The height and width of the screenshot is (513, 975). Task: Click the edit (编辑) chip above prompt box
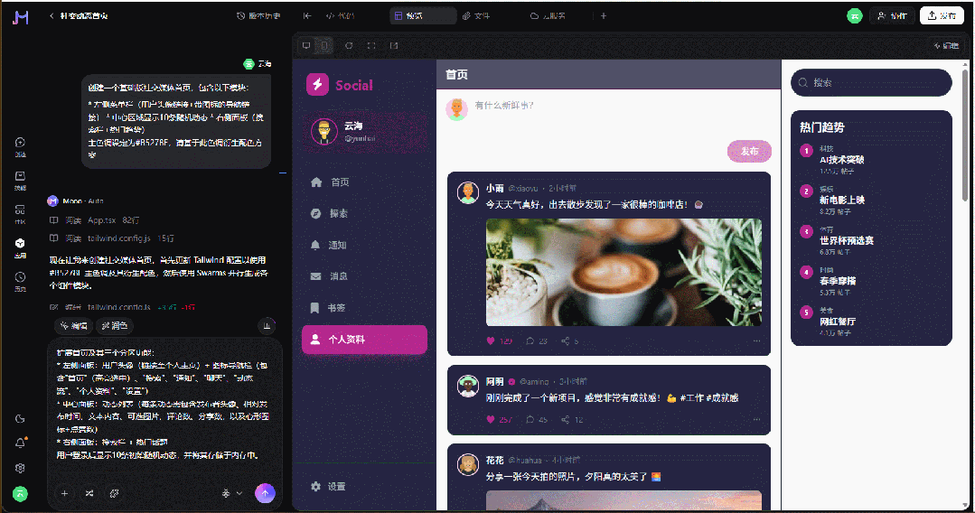coord(73,326)
